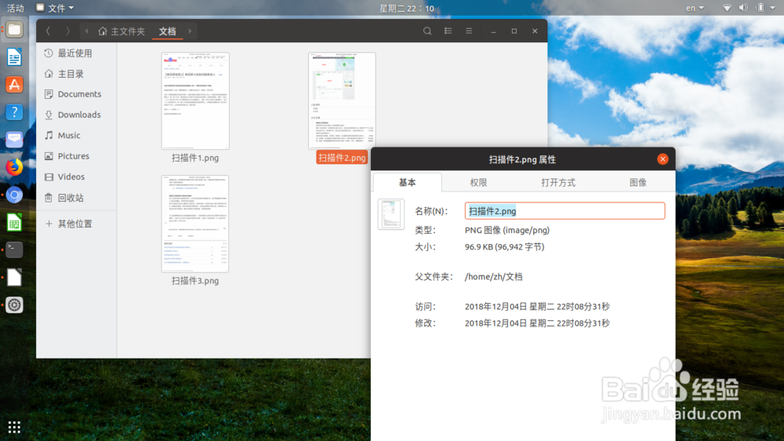Click the 扫描件1.png file name label
This screenshot has height=441, width=784.
coord(195,158)
